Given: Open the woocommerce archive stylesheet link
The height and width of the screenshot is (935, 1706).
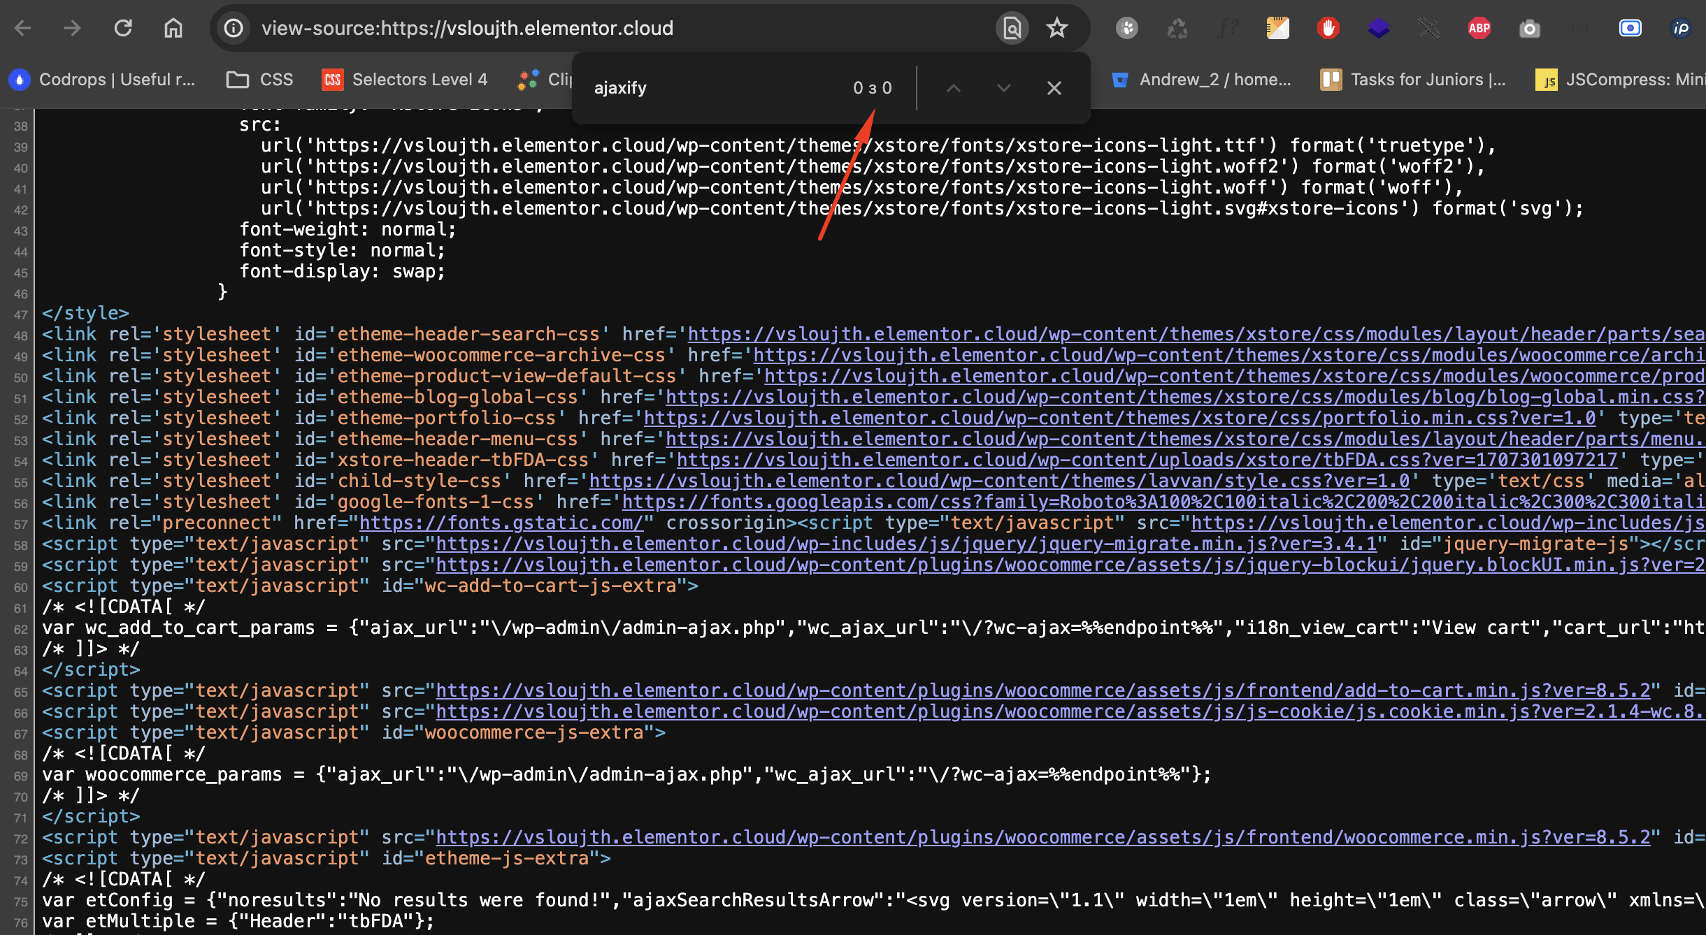Looking at the screenshot, I should [x=1229, y=355].
